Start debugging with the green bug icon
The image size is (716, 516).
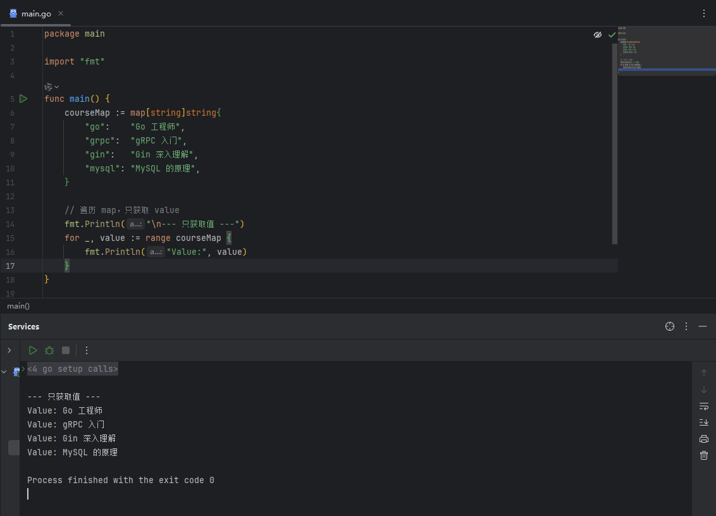(x=49, y=350)
